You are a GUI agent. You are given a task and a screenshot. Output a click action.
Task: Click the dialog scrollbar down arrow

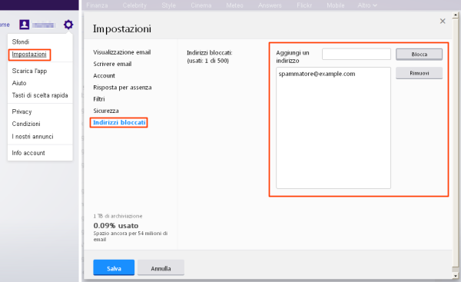(456, 276)
